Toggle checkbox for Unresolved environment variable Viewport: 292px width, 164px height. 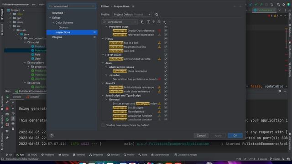tap(166, 59)
